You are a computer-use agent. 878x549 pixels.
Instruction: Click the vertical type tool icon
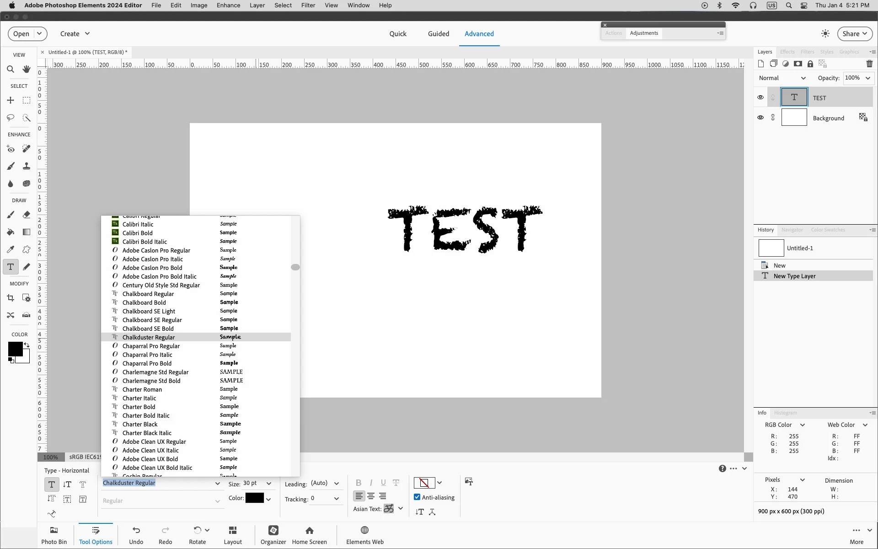click(x=67, y=484)
